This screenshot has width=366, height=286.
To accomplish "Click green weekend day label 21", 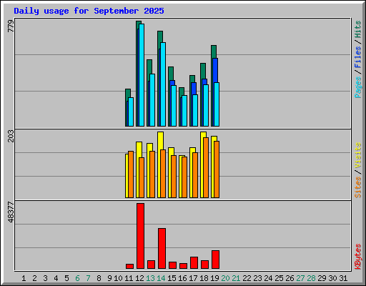I will (236, 278).
